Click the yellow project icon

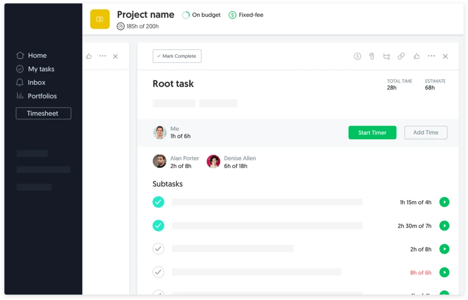click(x=100, y=19)
